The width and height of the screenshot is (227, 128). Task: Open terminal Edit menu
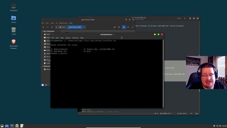point(57,38)
